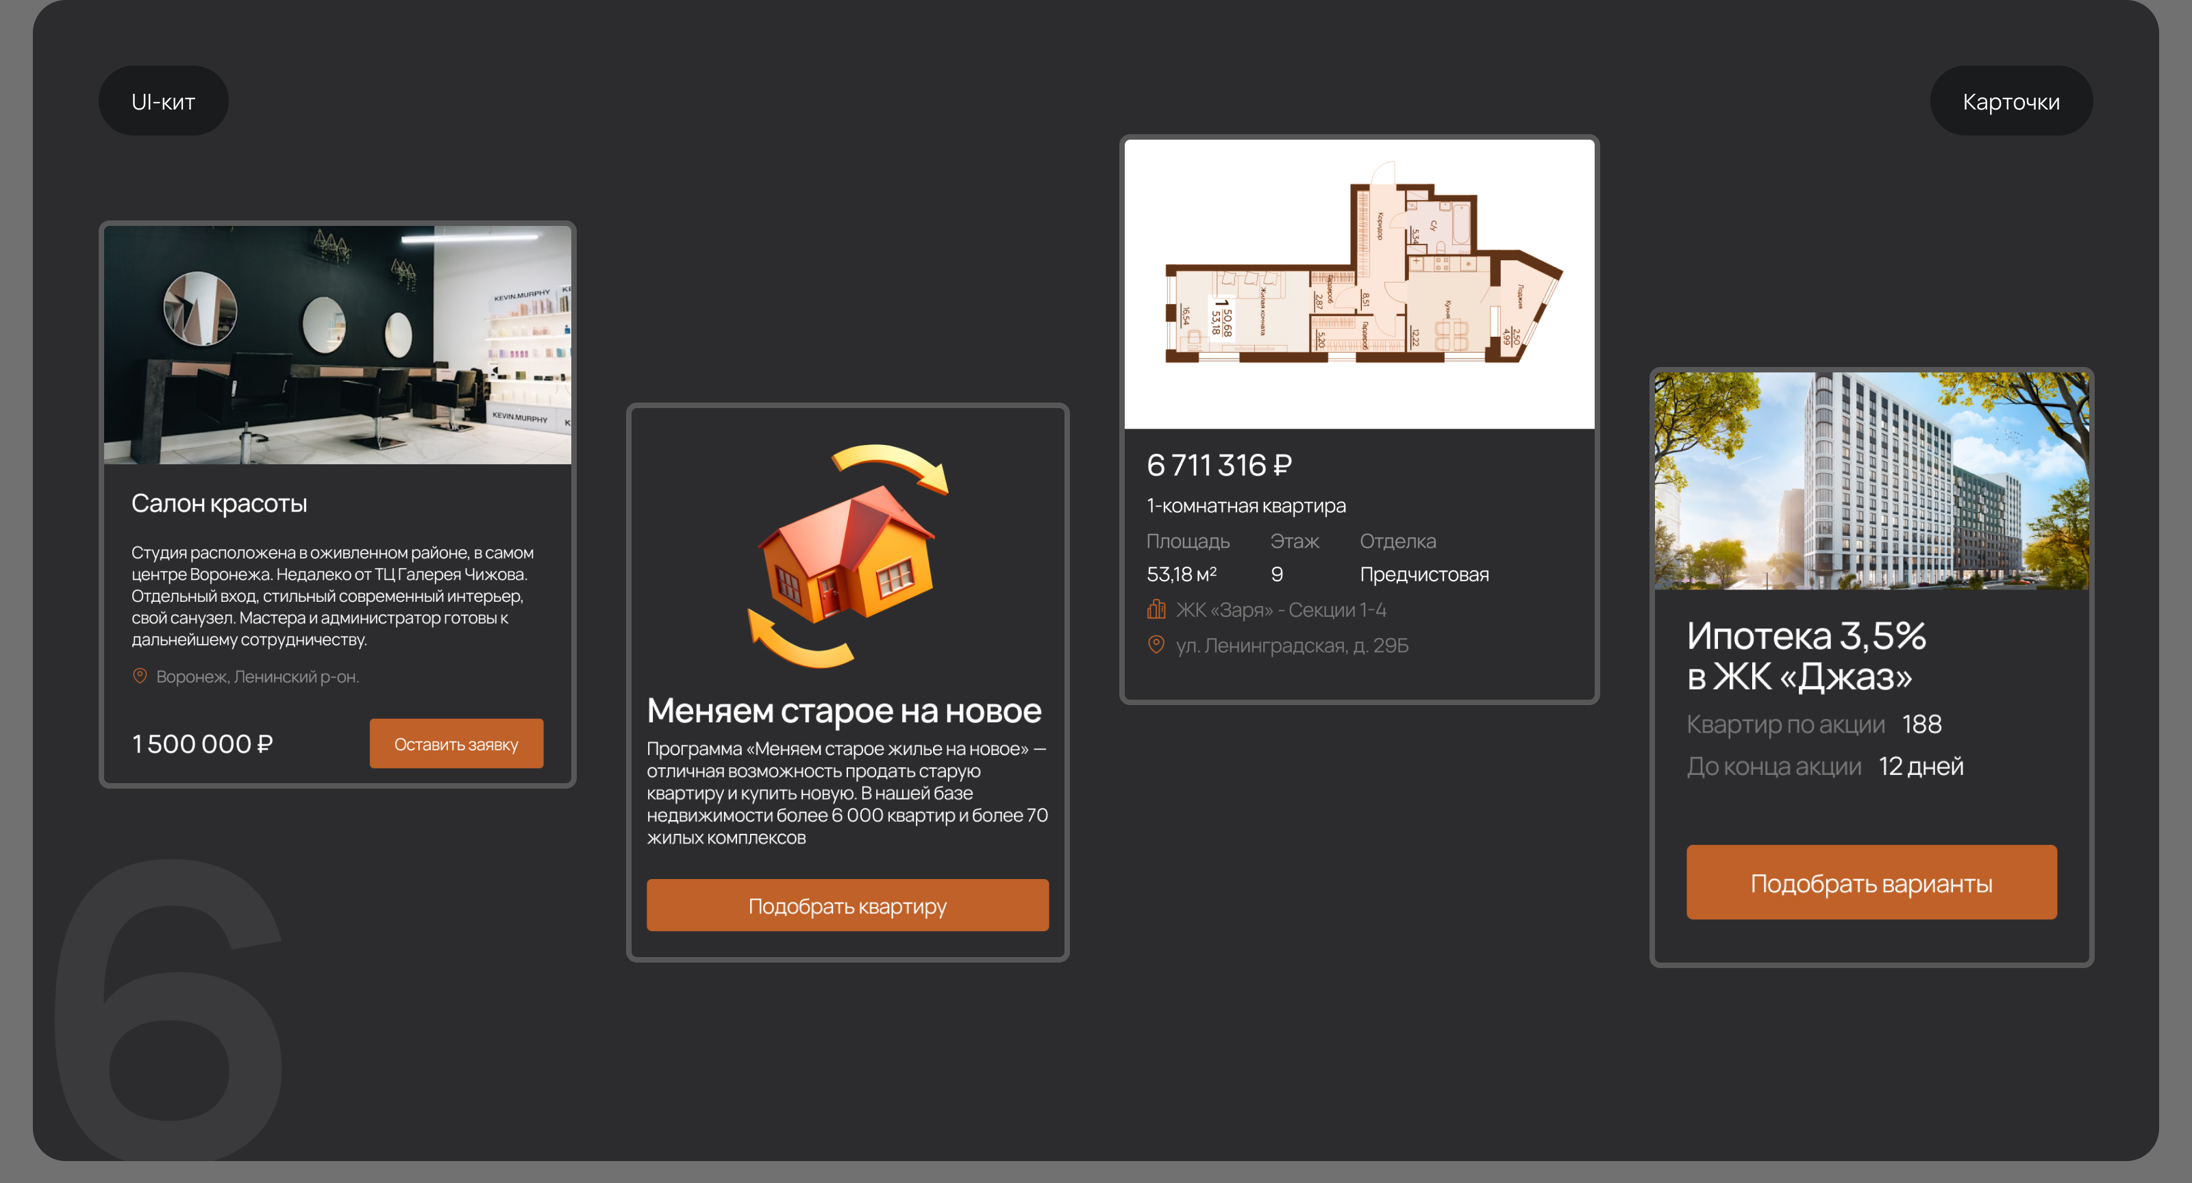Open the apartment floor plan image
This screenshot has height=1183, width=2192.
coord(1359,283)
